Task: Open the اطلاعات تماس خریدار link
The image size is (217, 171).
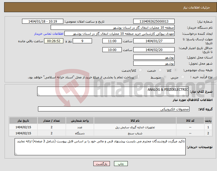Action: [49, 34]
